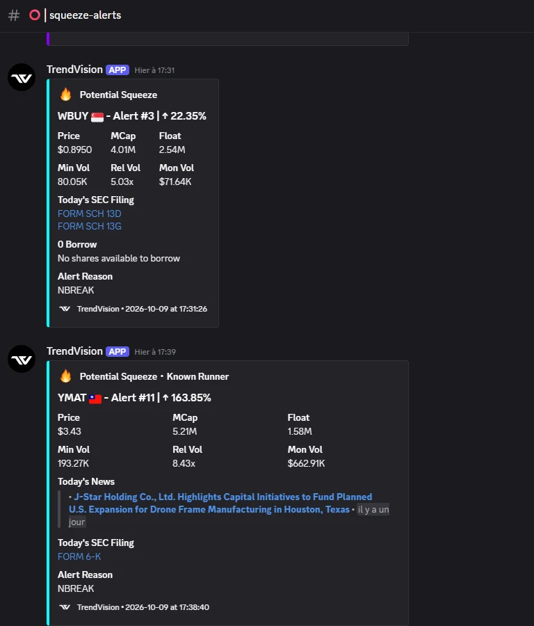Click the WBUY Min Vol value 80.05K
The width and height of the screenshot is (534, 626).
tap(72, 182)
